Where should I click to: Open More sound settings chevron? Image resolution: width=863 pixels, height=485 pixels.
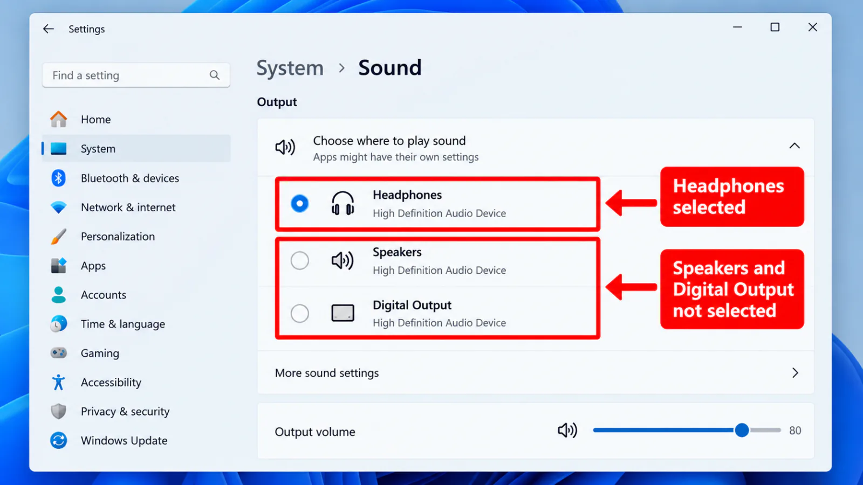click(795, 373)
